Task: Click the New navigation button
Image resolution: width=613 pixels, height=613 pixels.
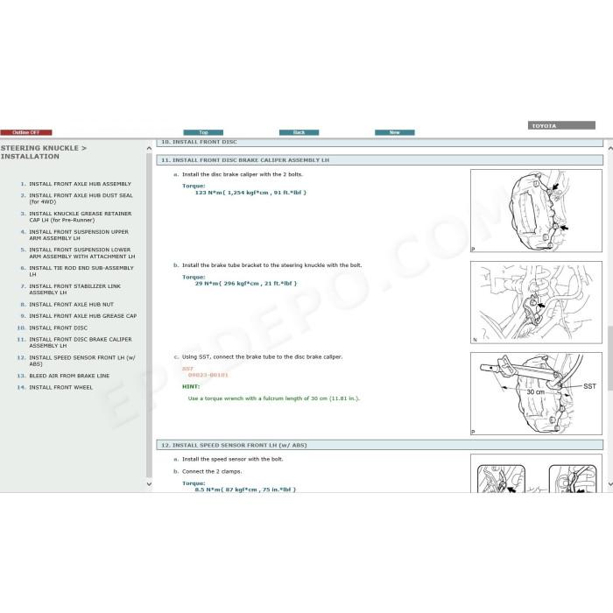Action: point(395,132)
